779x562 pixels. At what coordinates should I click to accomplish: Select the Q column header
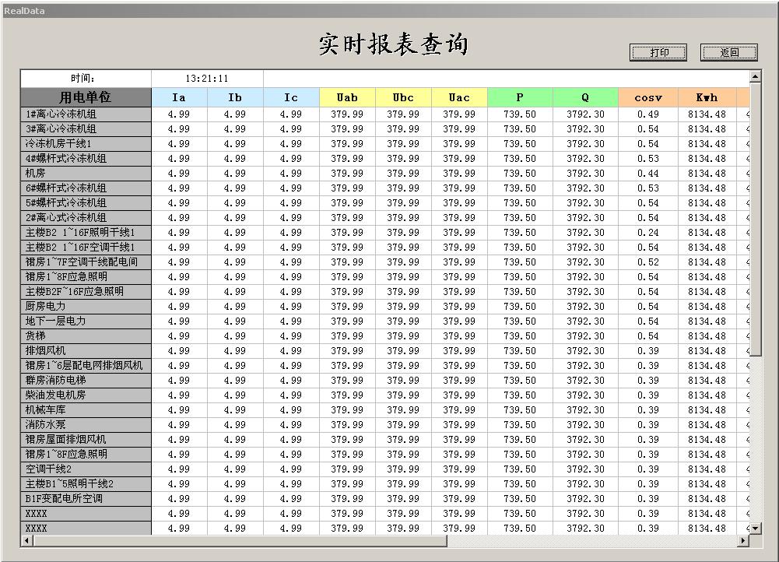tap(586, 97)
